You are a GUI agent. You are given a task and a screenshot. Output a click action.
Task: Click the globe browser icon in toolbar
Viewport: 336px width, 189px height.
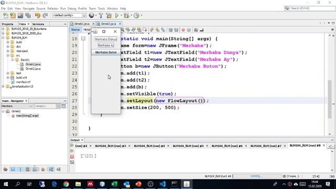coord(91,15)
